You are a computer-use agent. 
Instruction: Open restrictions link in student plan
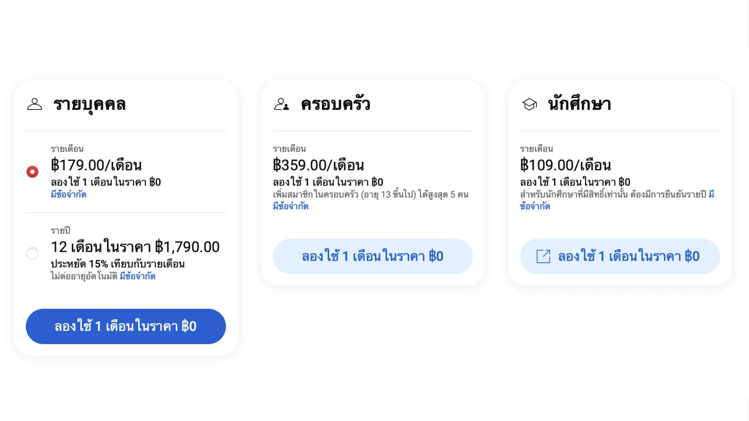point(535,206)
